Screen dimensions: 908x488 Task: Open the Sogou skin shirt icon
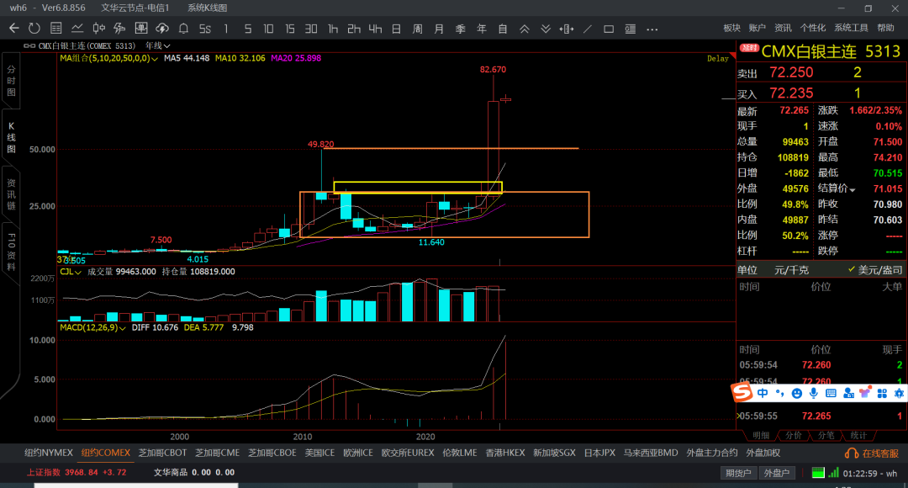(x=865, y=393)
